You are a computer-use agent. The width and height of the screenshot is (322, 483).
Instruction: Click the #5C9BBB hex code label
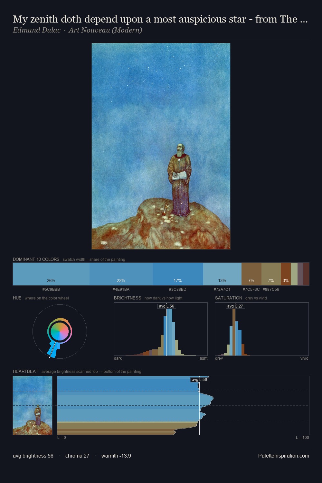pos(51,289)
